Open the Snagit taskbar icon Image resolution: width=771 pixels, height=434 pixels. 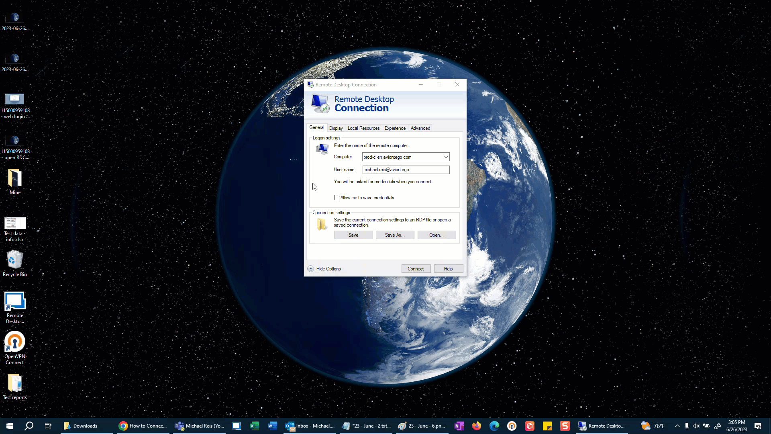coord(565,426)
